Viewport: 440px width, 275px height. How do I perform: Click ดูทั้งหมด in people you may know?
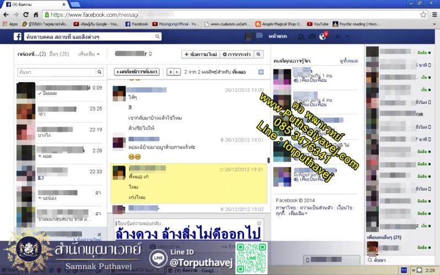pos(349,61)
